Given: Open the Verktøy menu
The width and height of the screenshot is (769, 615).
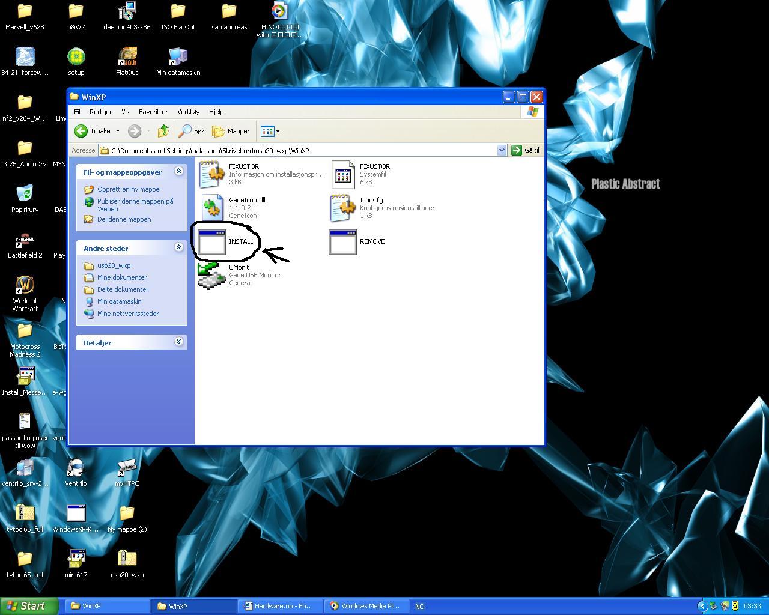Looking at the screenshot, I should point(188,112).
